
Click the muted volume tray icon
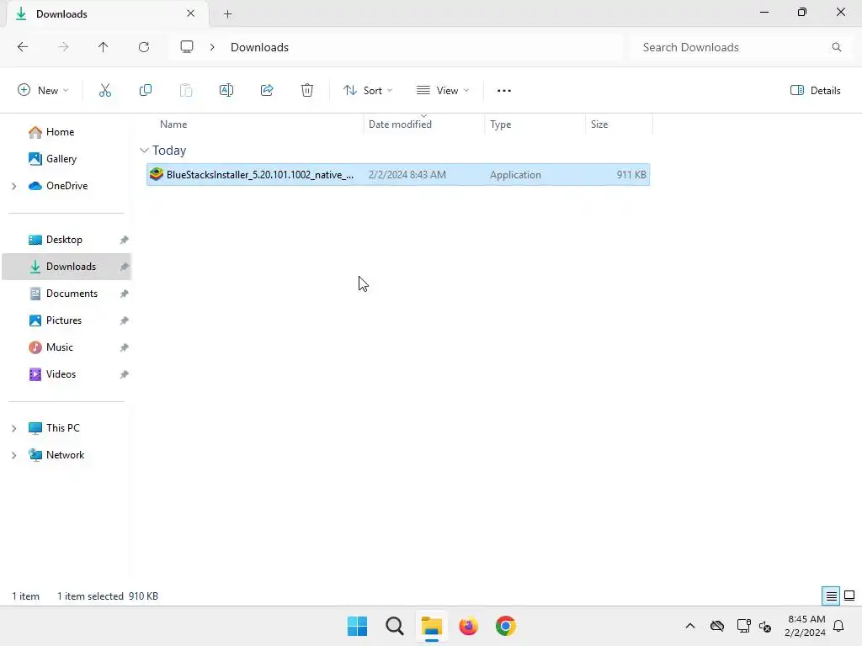click(x=765, y=626)
